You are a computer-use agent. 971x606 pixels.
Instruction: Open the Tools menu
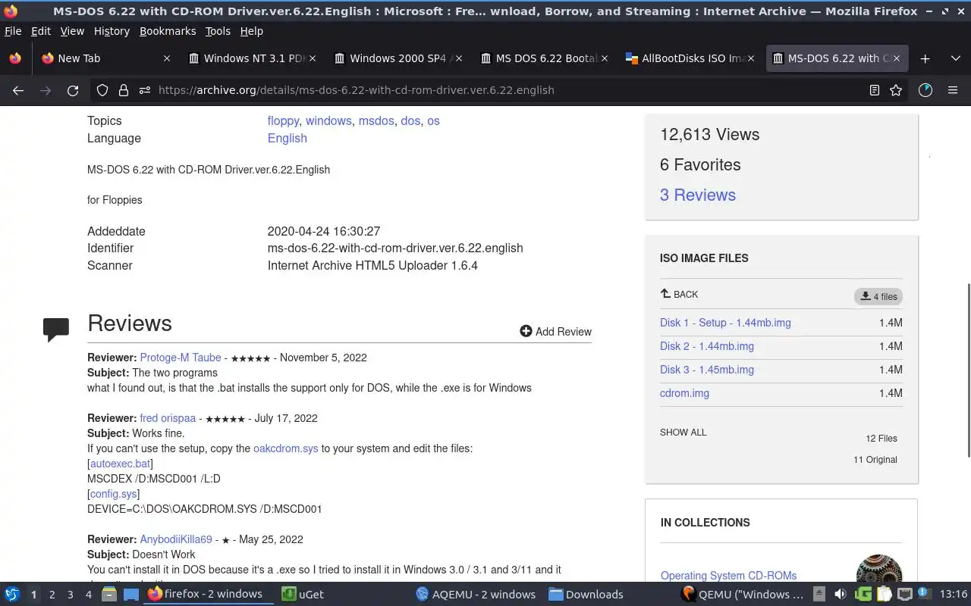[x=218, y=31]
